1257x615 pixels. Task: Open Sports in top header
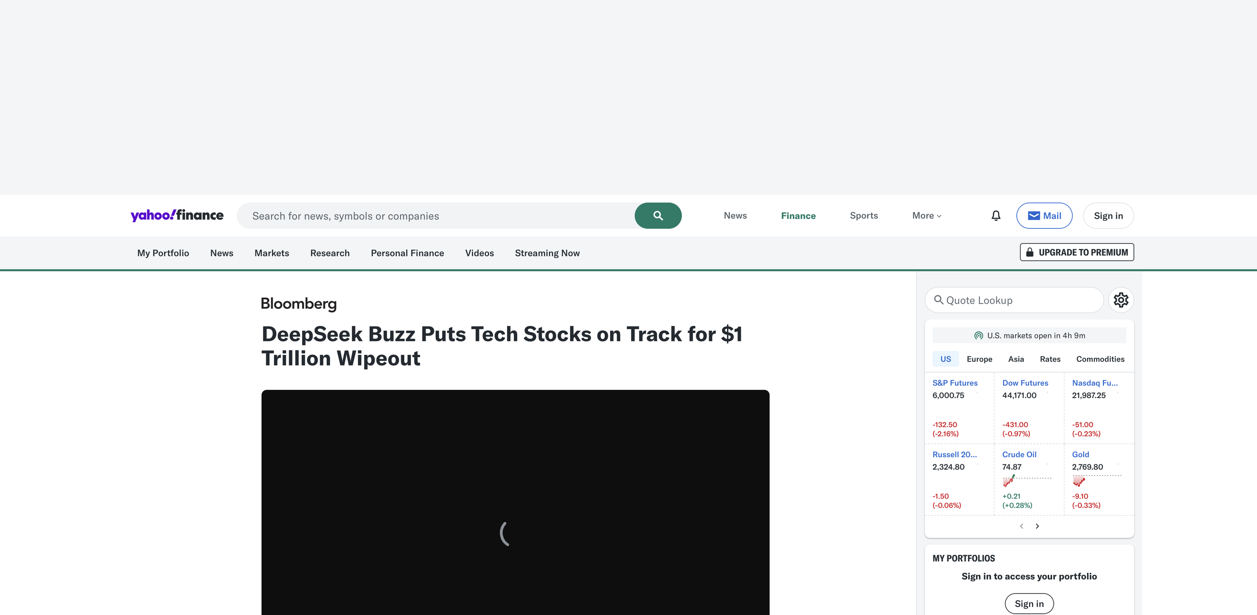click(x=864, y=215)
